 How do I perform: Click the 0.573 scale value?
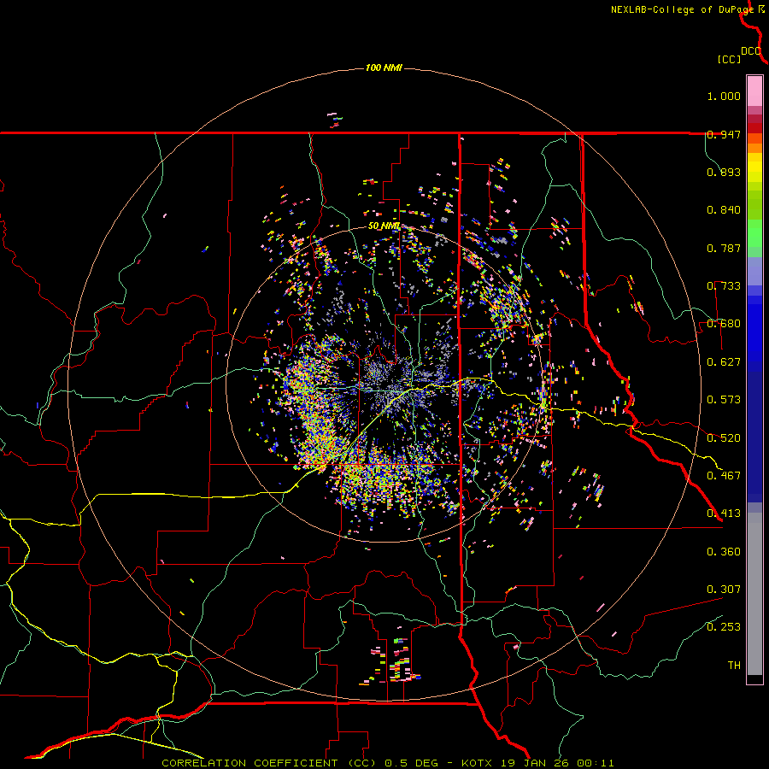(724, 400)
